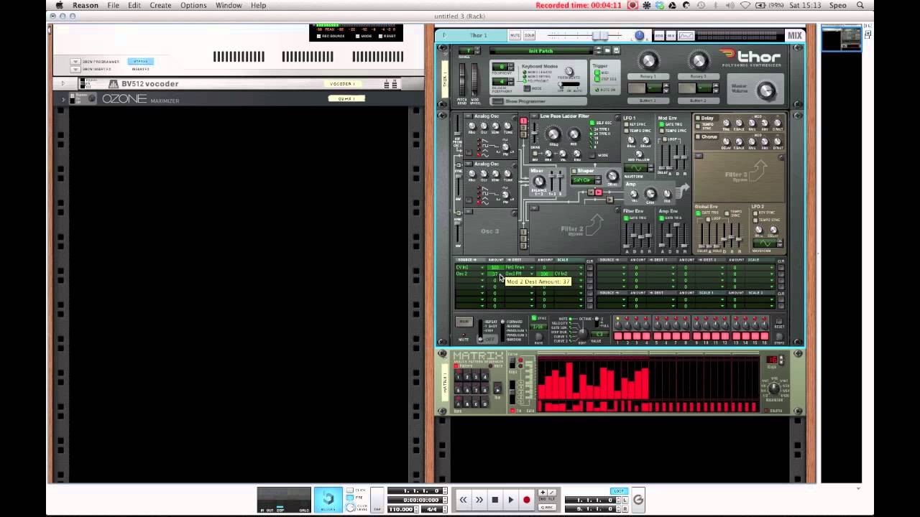This screenshot has height=517, width=920.
Task: Browse patches with Thor folder icon
Action: pyautogui.click(x=607, y=50)
